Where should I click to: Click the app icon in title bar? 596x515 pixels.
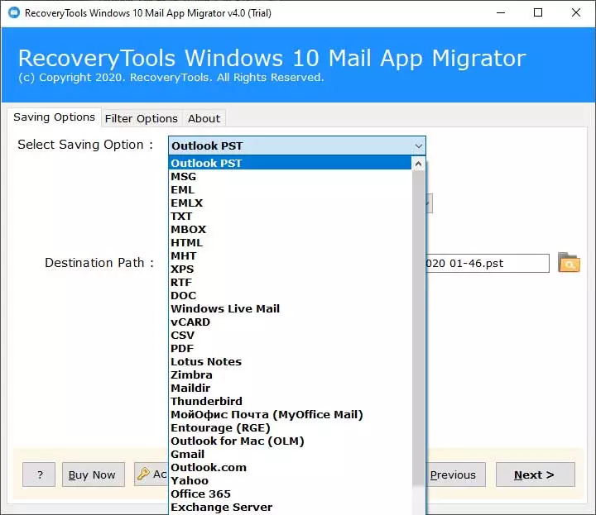coord(12,12)
